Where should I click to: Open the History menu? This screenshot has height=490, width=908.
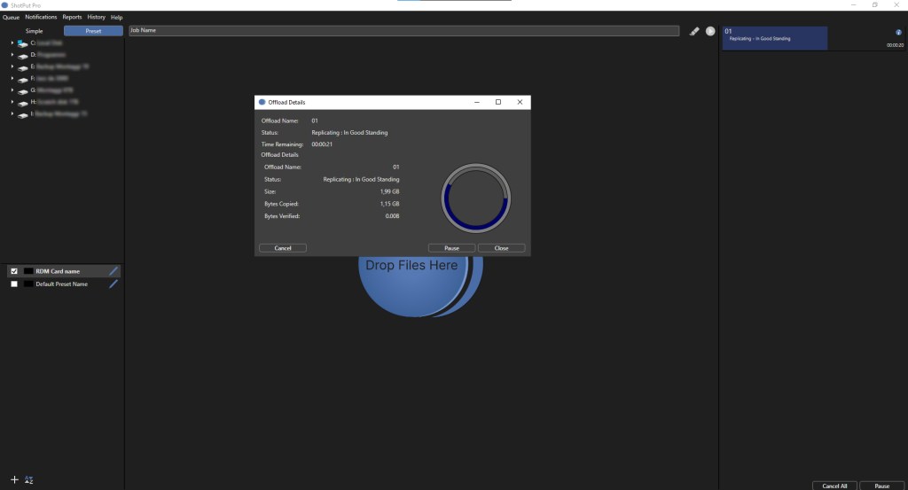[96, 17]
